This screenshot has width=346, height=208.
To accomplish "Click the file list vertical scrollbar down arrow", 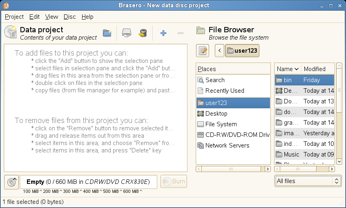I will tap(339, 161).
